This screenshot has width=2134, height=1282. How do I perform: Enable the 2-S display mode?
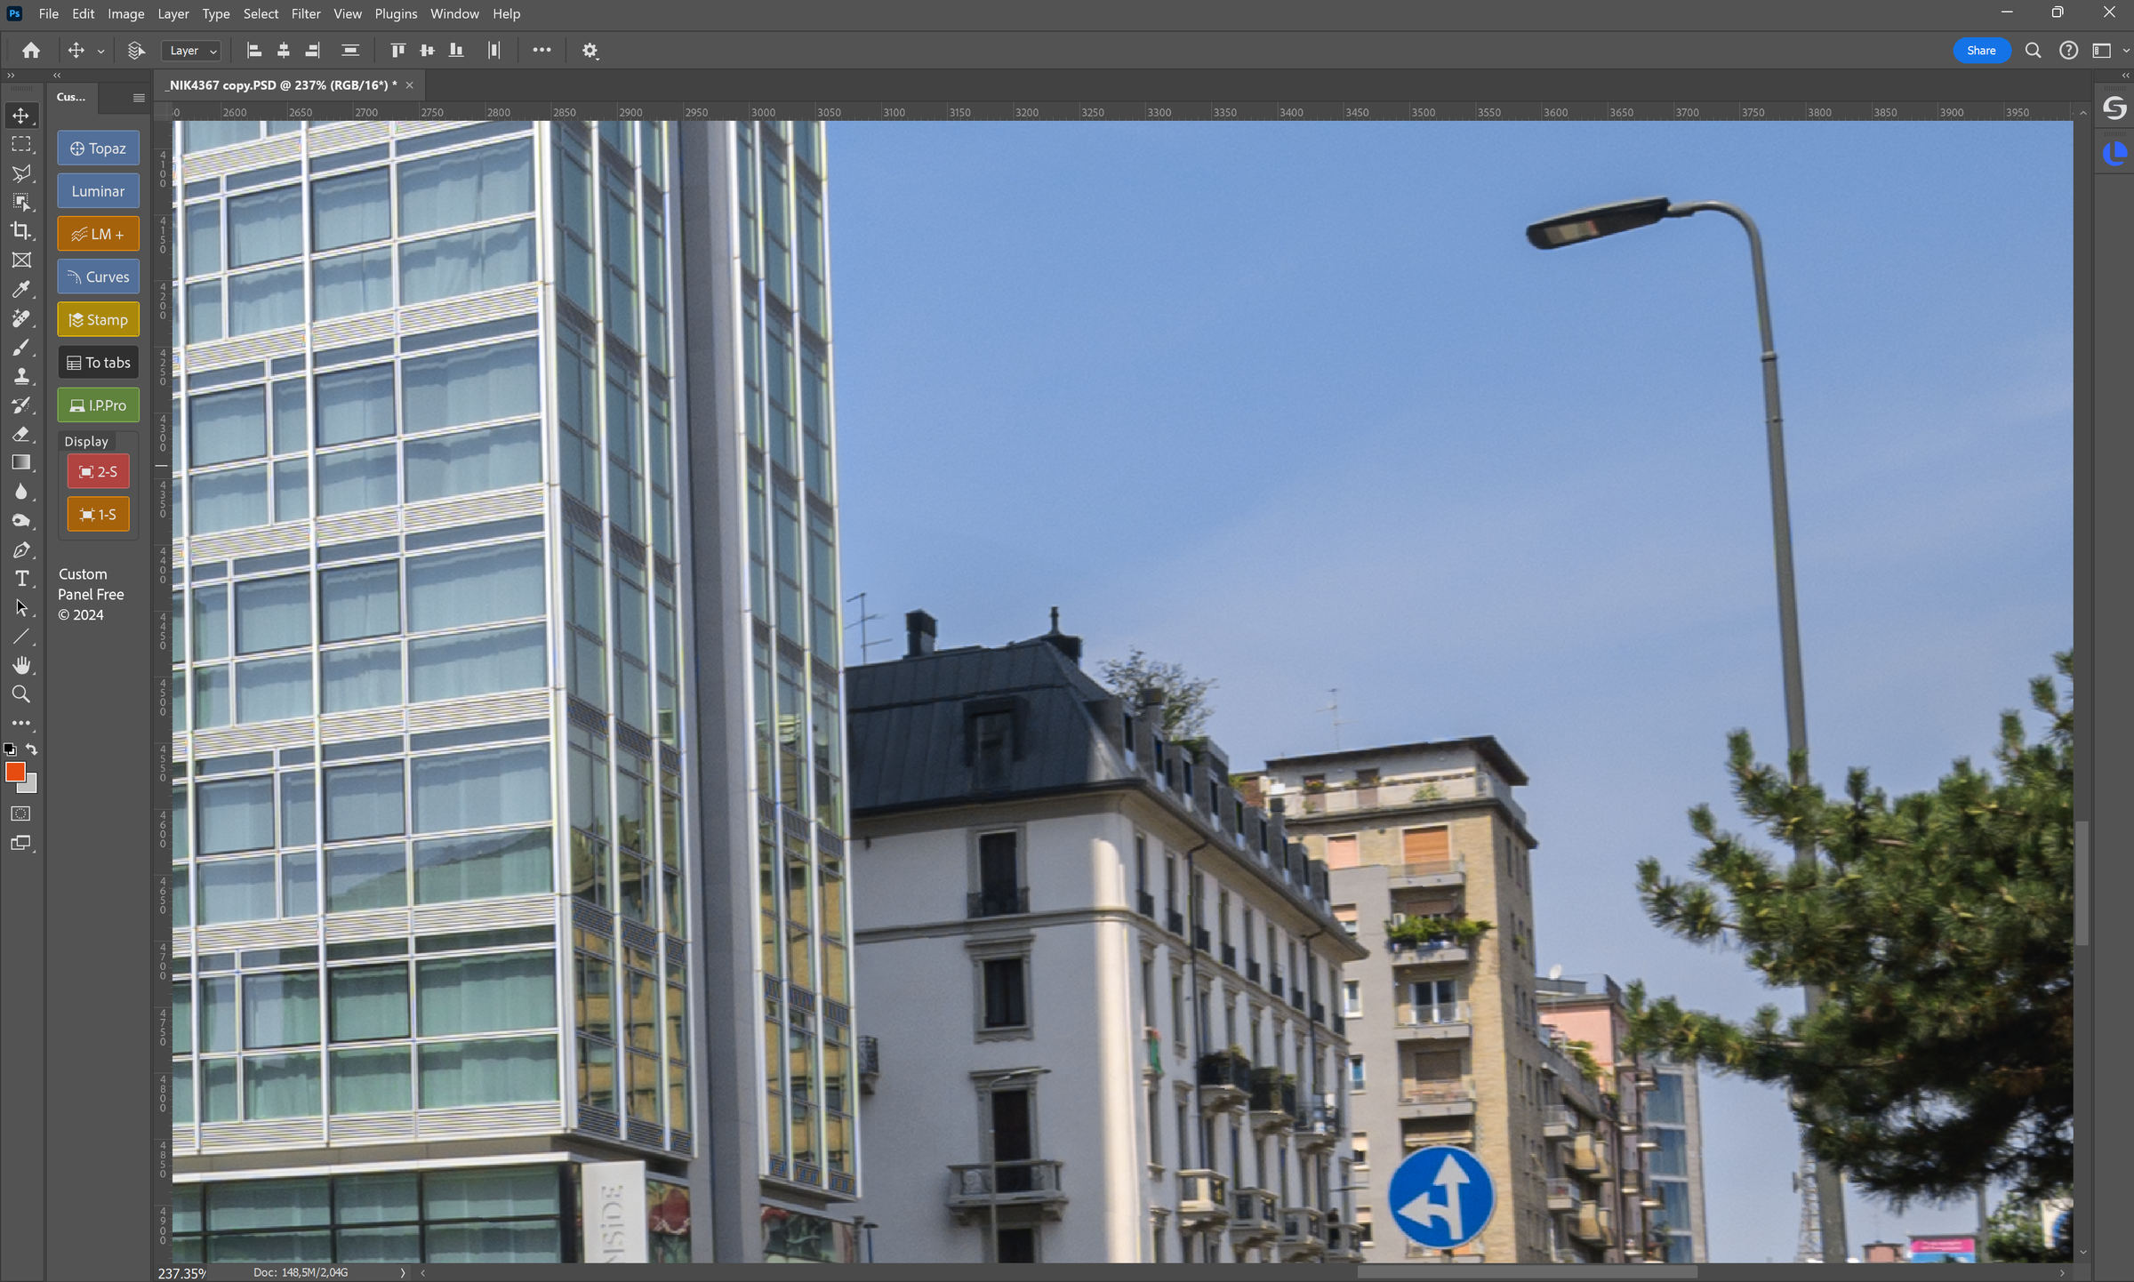tap(98, 471)
